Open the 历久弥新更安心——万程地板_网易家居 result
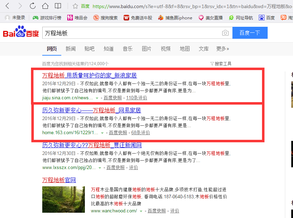Image resolution: width=293 pixels, height=218 pixels. pos(92,110)
